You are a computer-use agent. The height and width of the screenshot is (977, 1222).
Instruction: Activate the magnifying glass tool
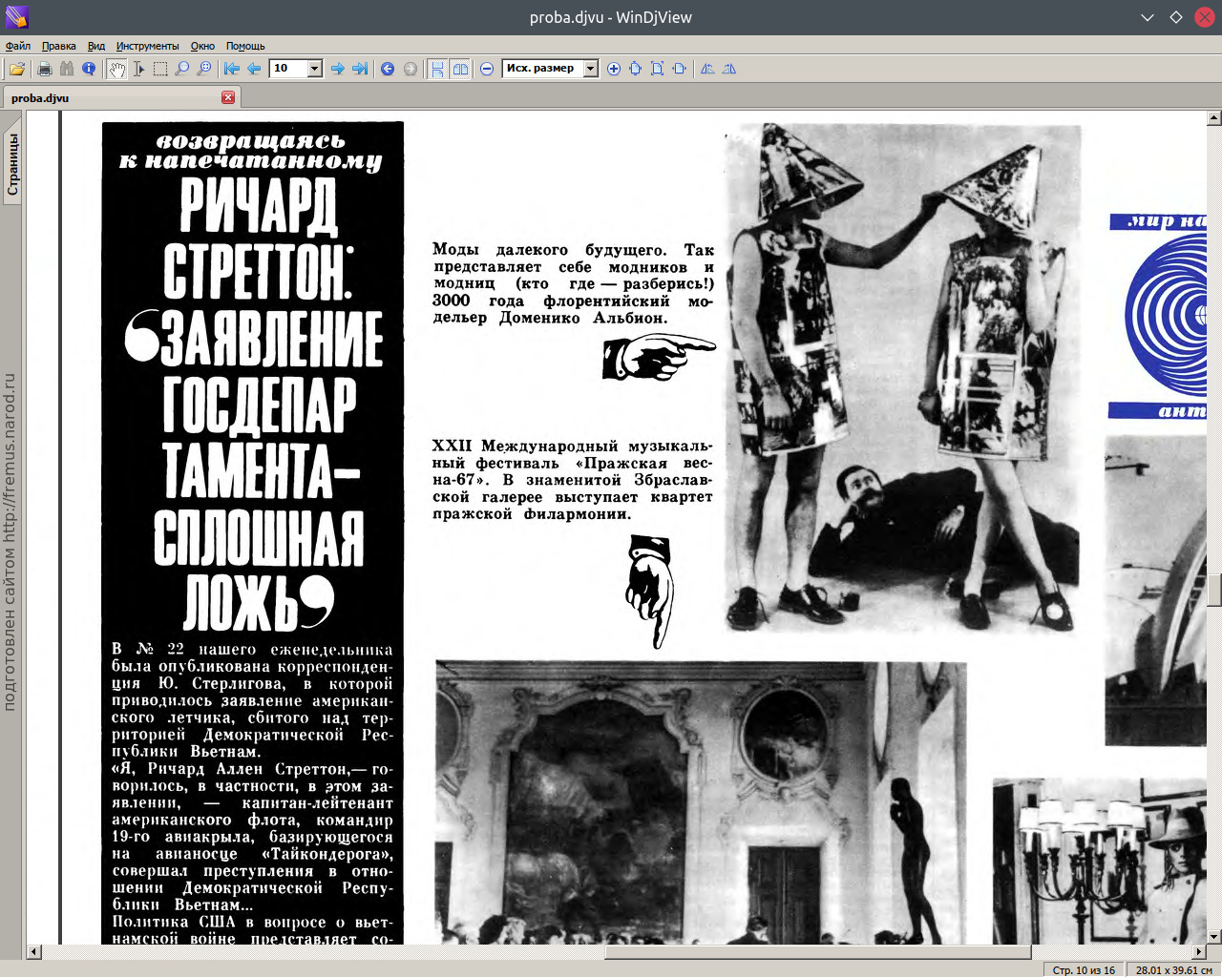182,69
